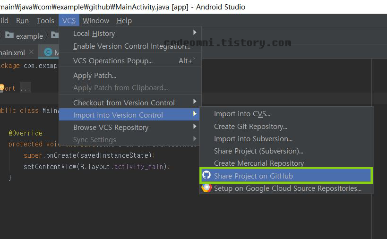Expand Local History submenu arrow
The image size is (387, 239).
(x=195, y=32)
